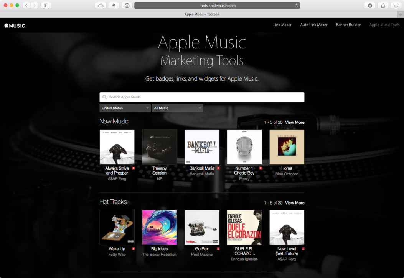The height and width of the screenshot is (278, 404).
Task: Click the 1Password extension icon
Action: click(x=127, y=5)
